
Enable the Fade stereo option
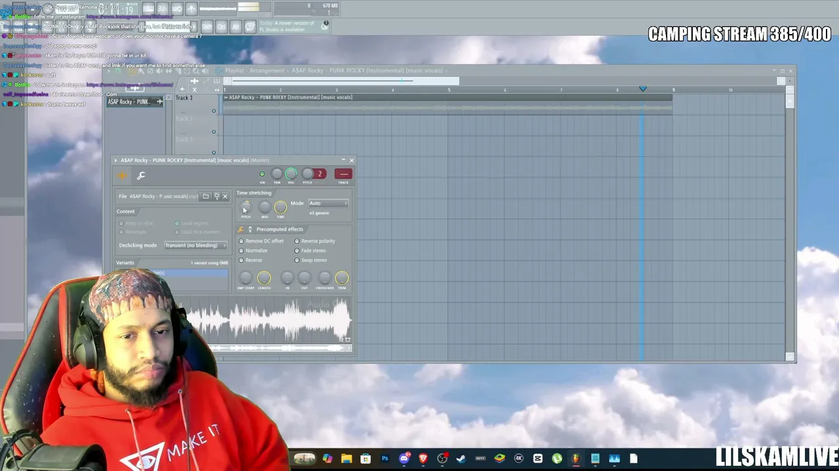coord(310,251)
